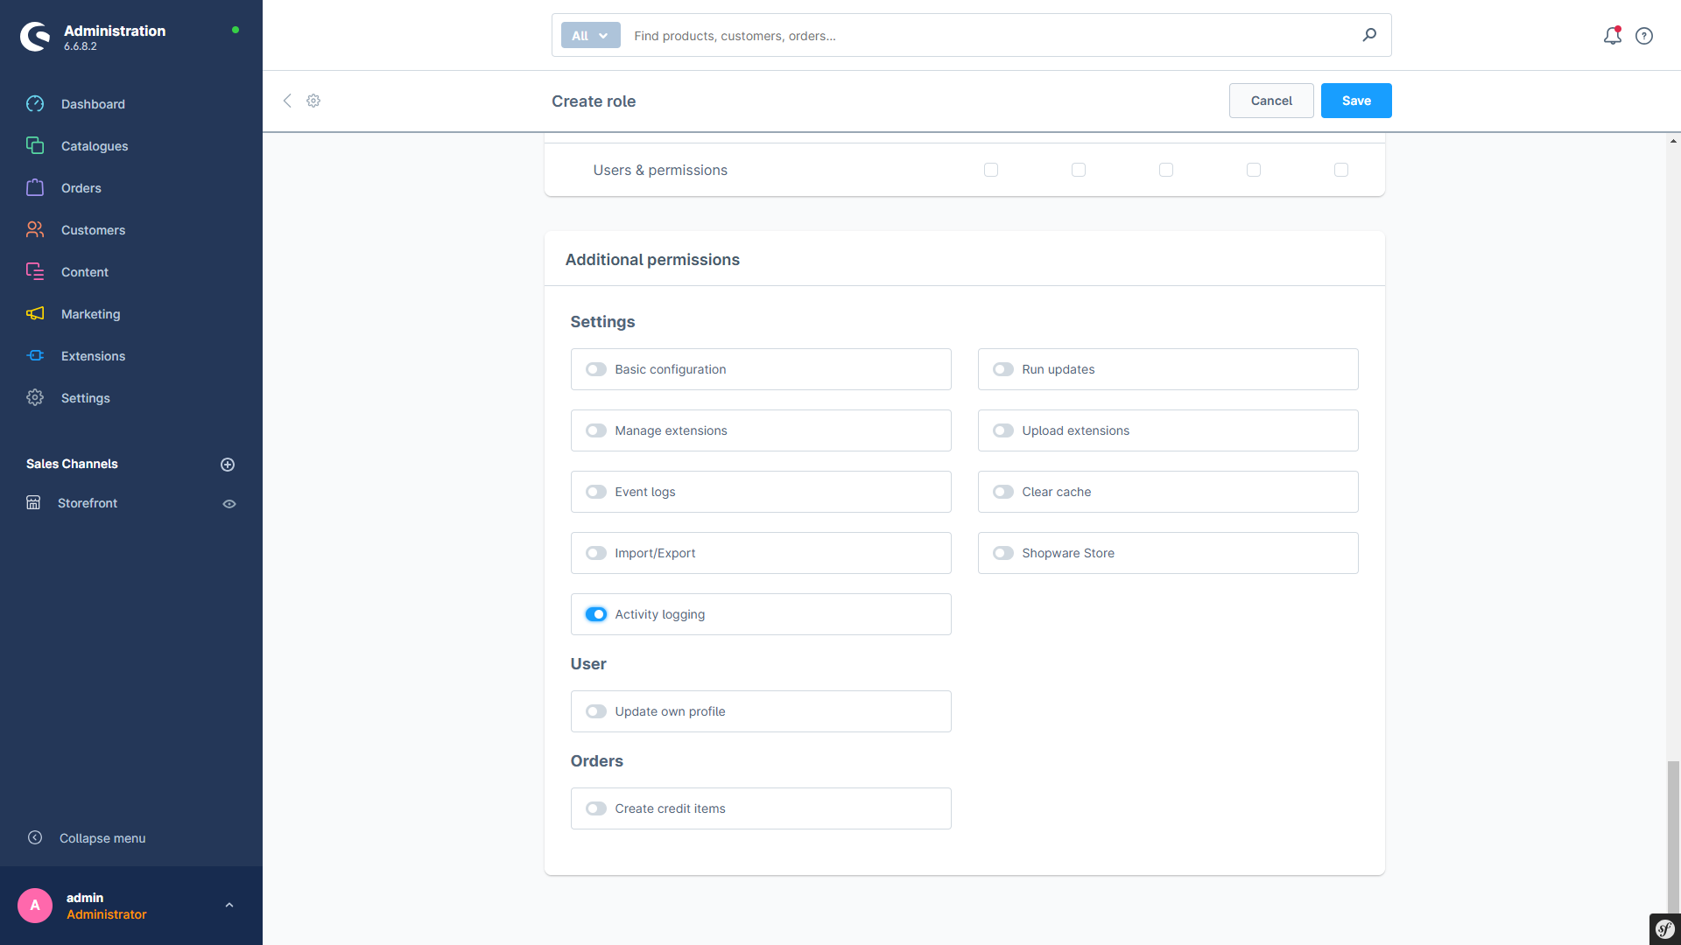Open the Storefront sales channel
The width and height of the screenshot is (1681, 945).
click(88, 503)
